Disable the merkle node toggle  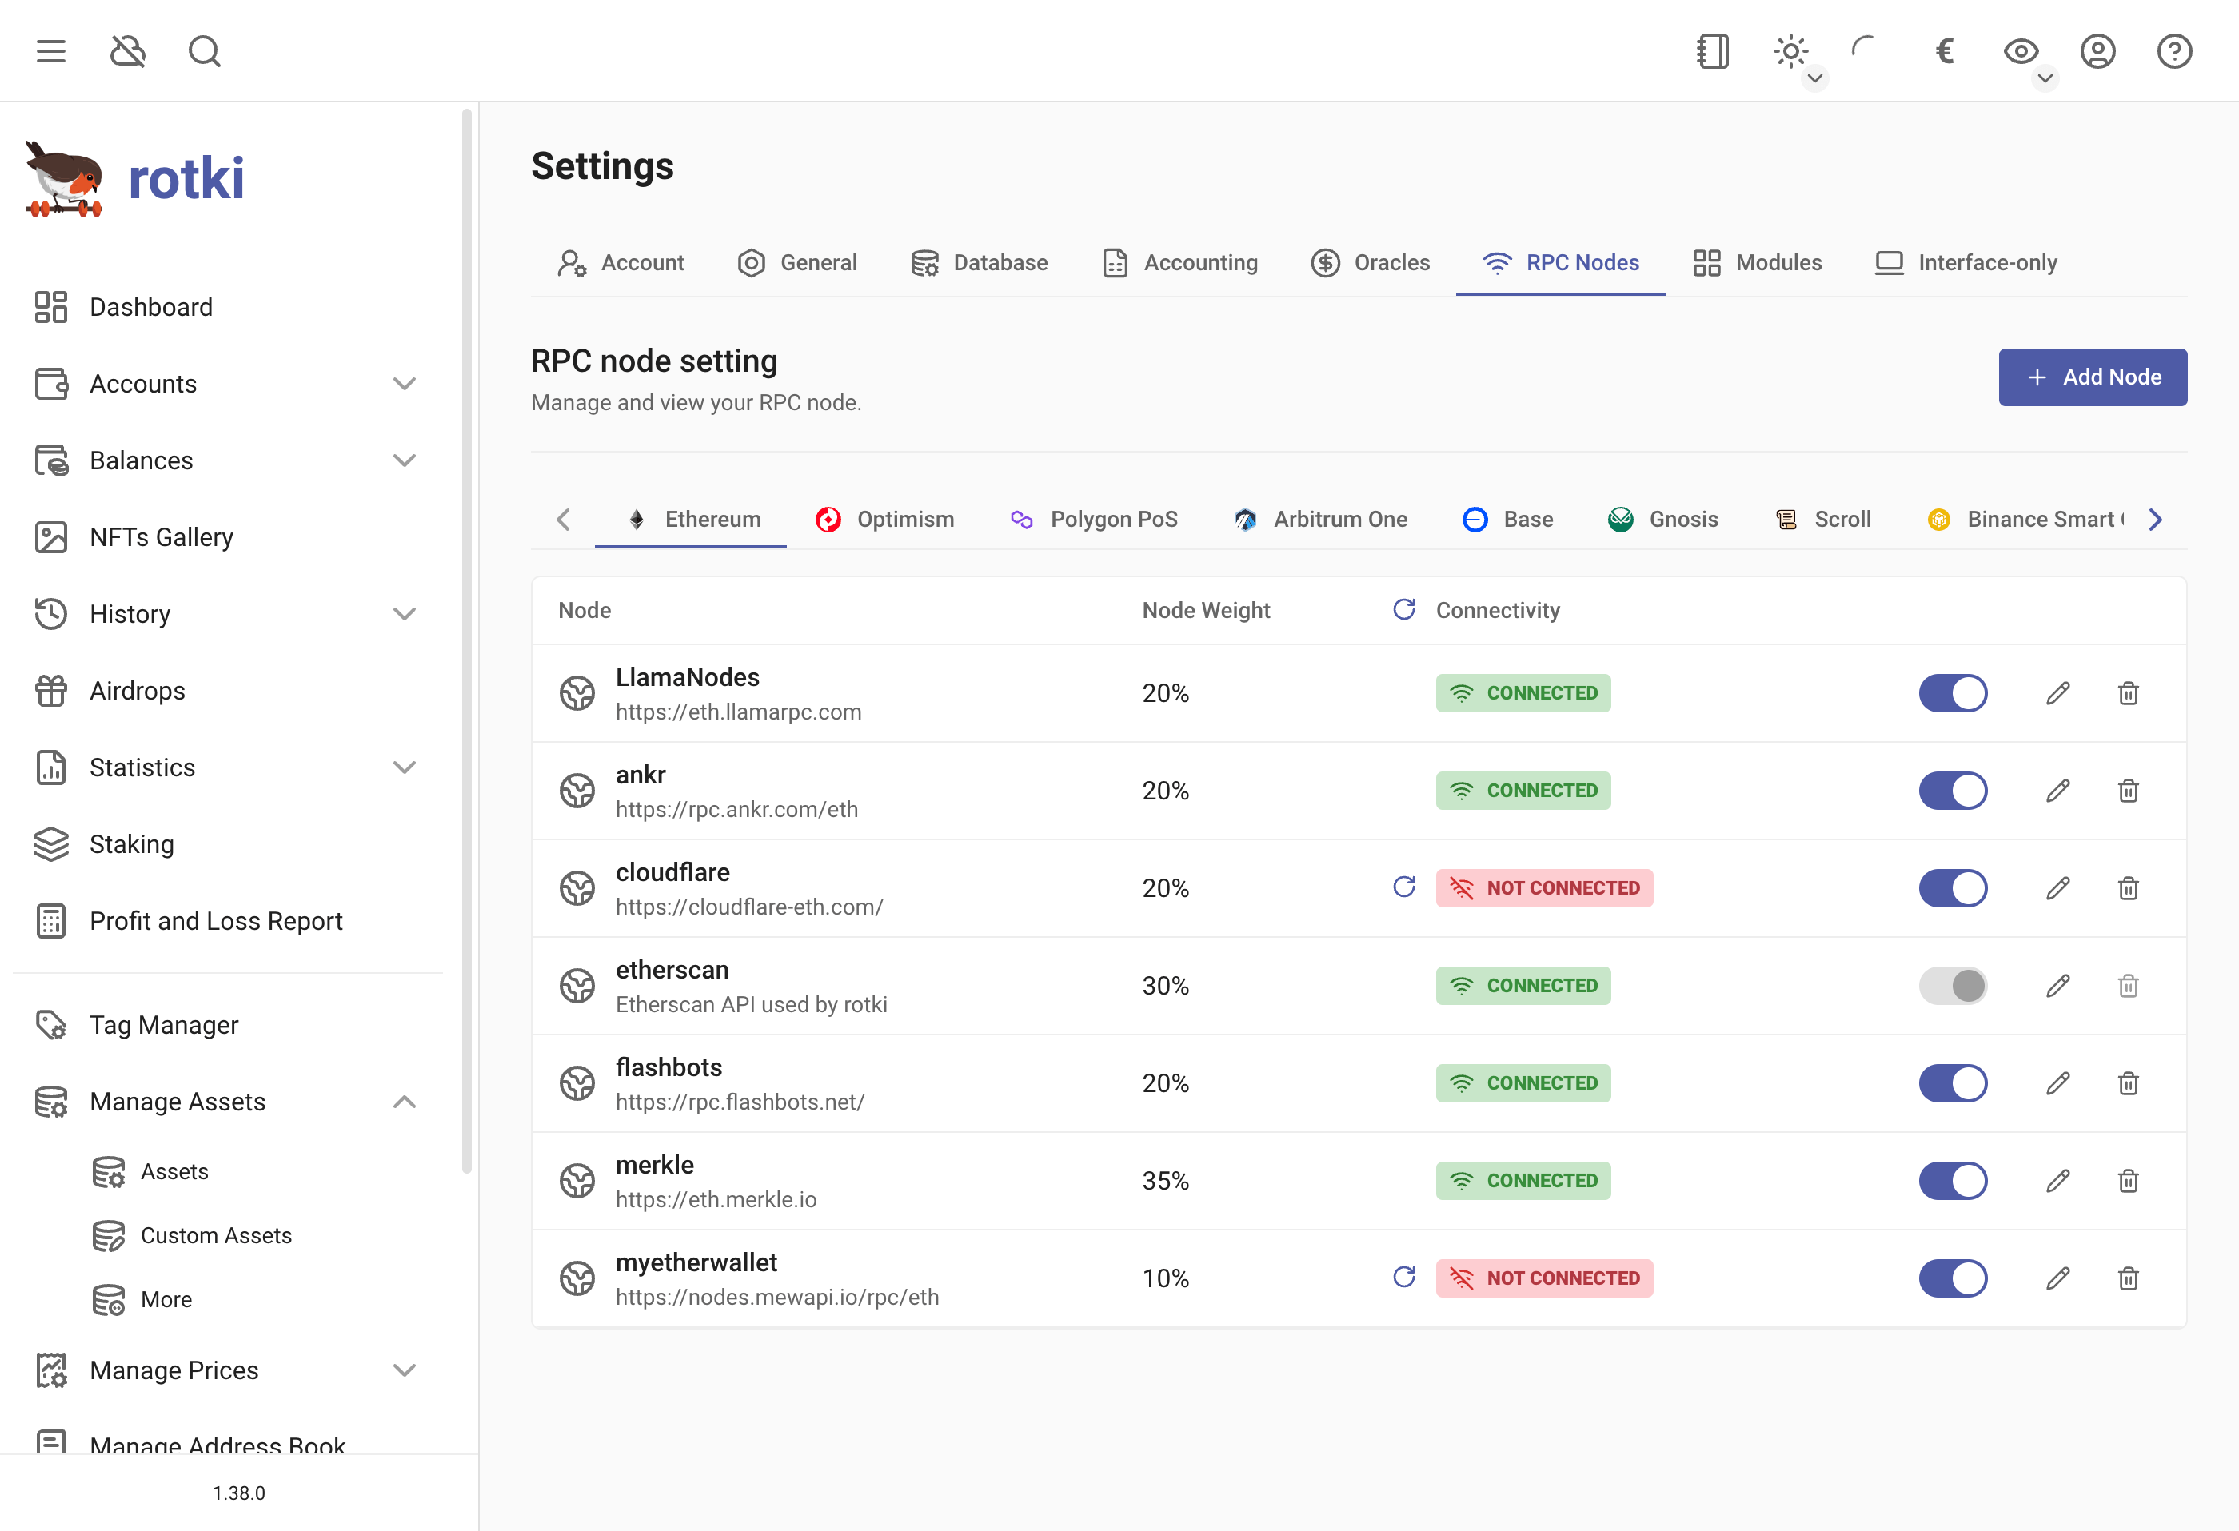point(1953,1180)
